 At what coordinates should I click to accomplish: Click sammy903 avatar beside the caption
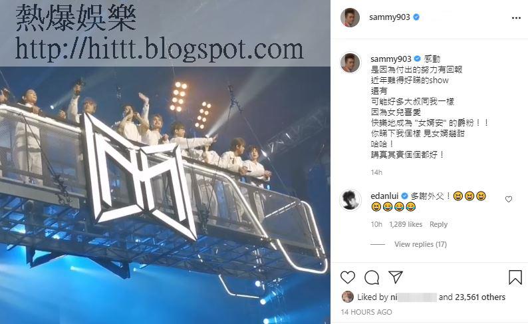tap(350, 63)
